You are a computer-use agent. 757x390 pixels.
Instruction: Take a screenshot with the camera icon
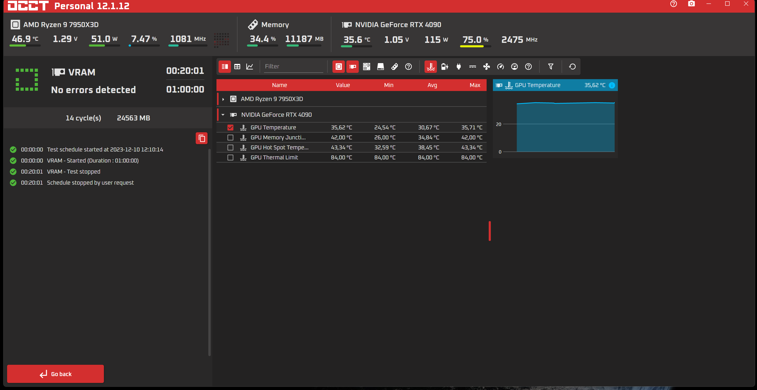(x=691, y=4)
